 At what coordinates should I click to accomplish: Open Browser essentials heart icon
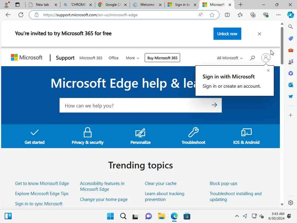click(266, 15)
